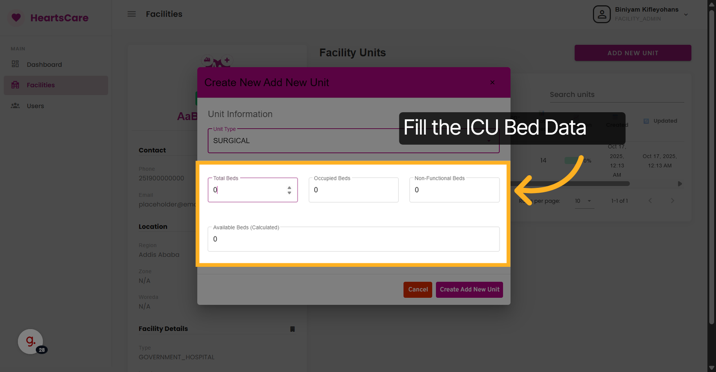Click the Dashboard grid icon in sidebar

coord(16,64)
